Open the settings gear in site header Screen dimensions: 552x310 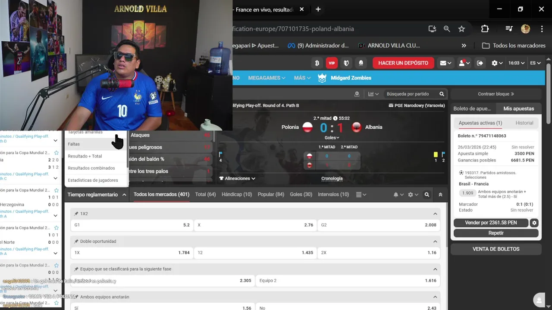pos(497,63)
